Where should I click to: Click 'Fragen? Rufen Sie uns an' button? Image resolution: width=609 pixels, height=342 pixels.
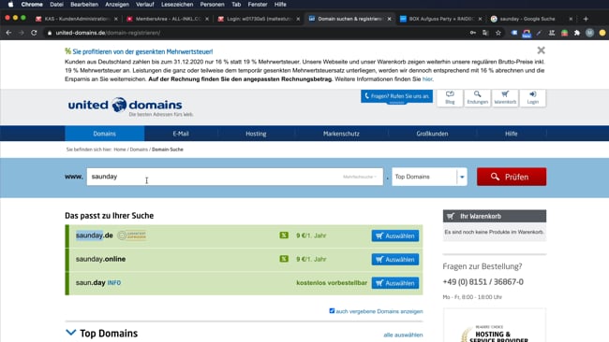tap(396, 96)
